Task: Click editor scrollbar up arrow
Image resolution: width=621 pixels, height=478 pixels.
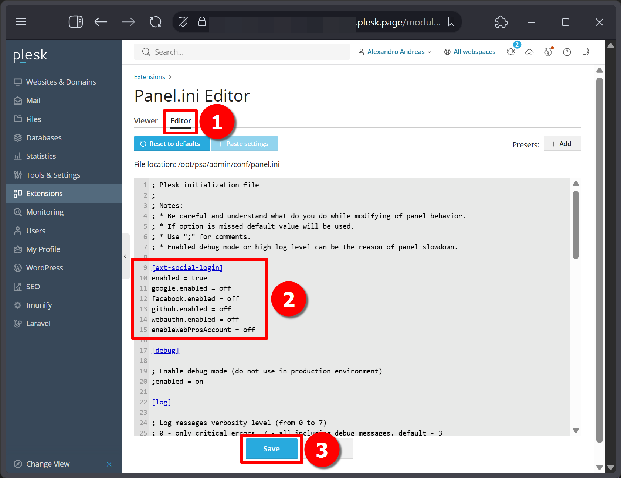Action: tap(576, 184)
